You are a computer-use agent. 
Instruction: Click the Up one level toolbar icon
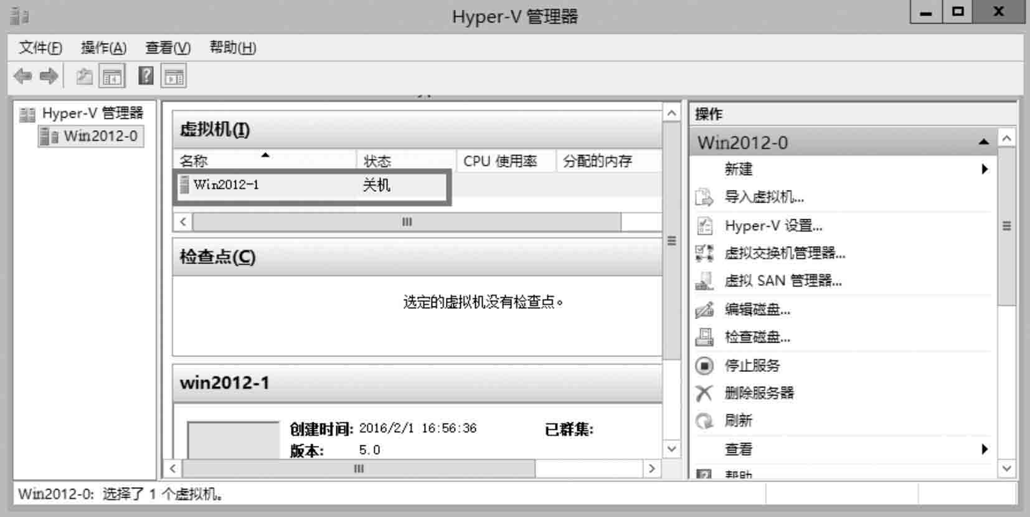pos(84,77)
